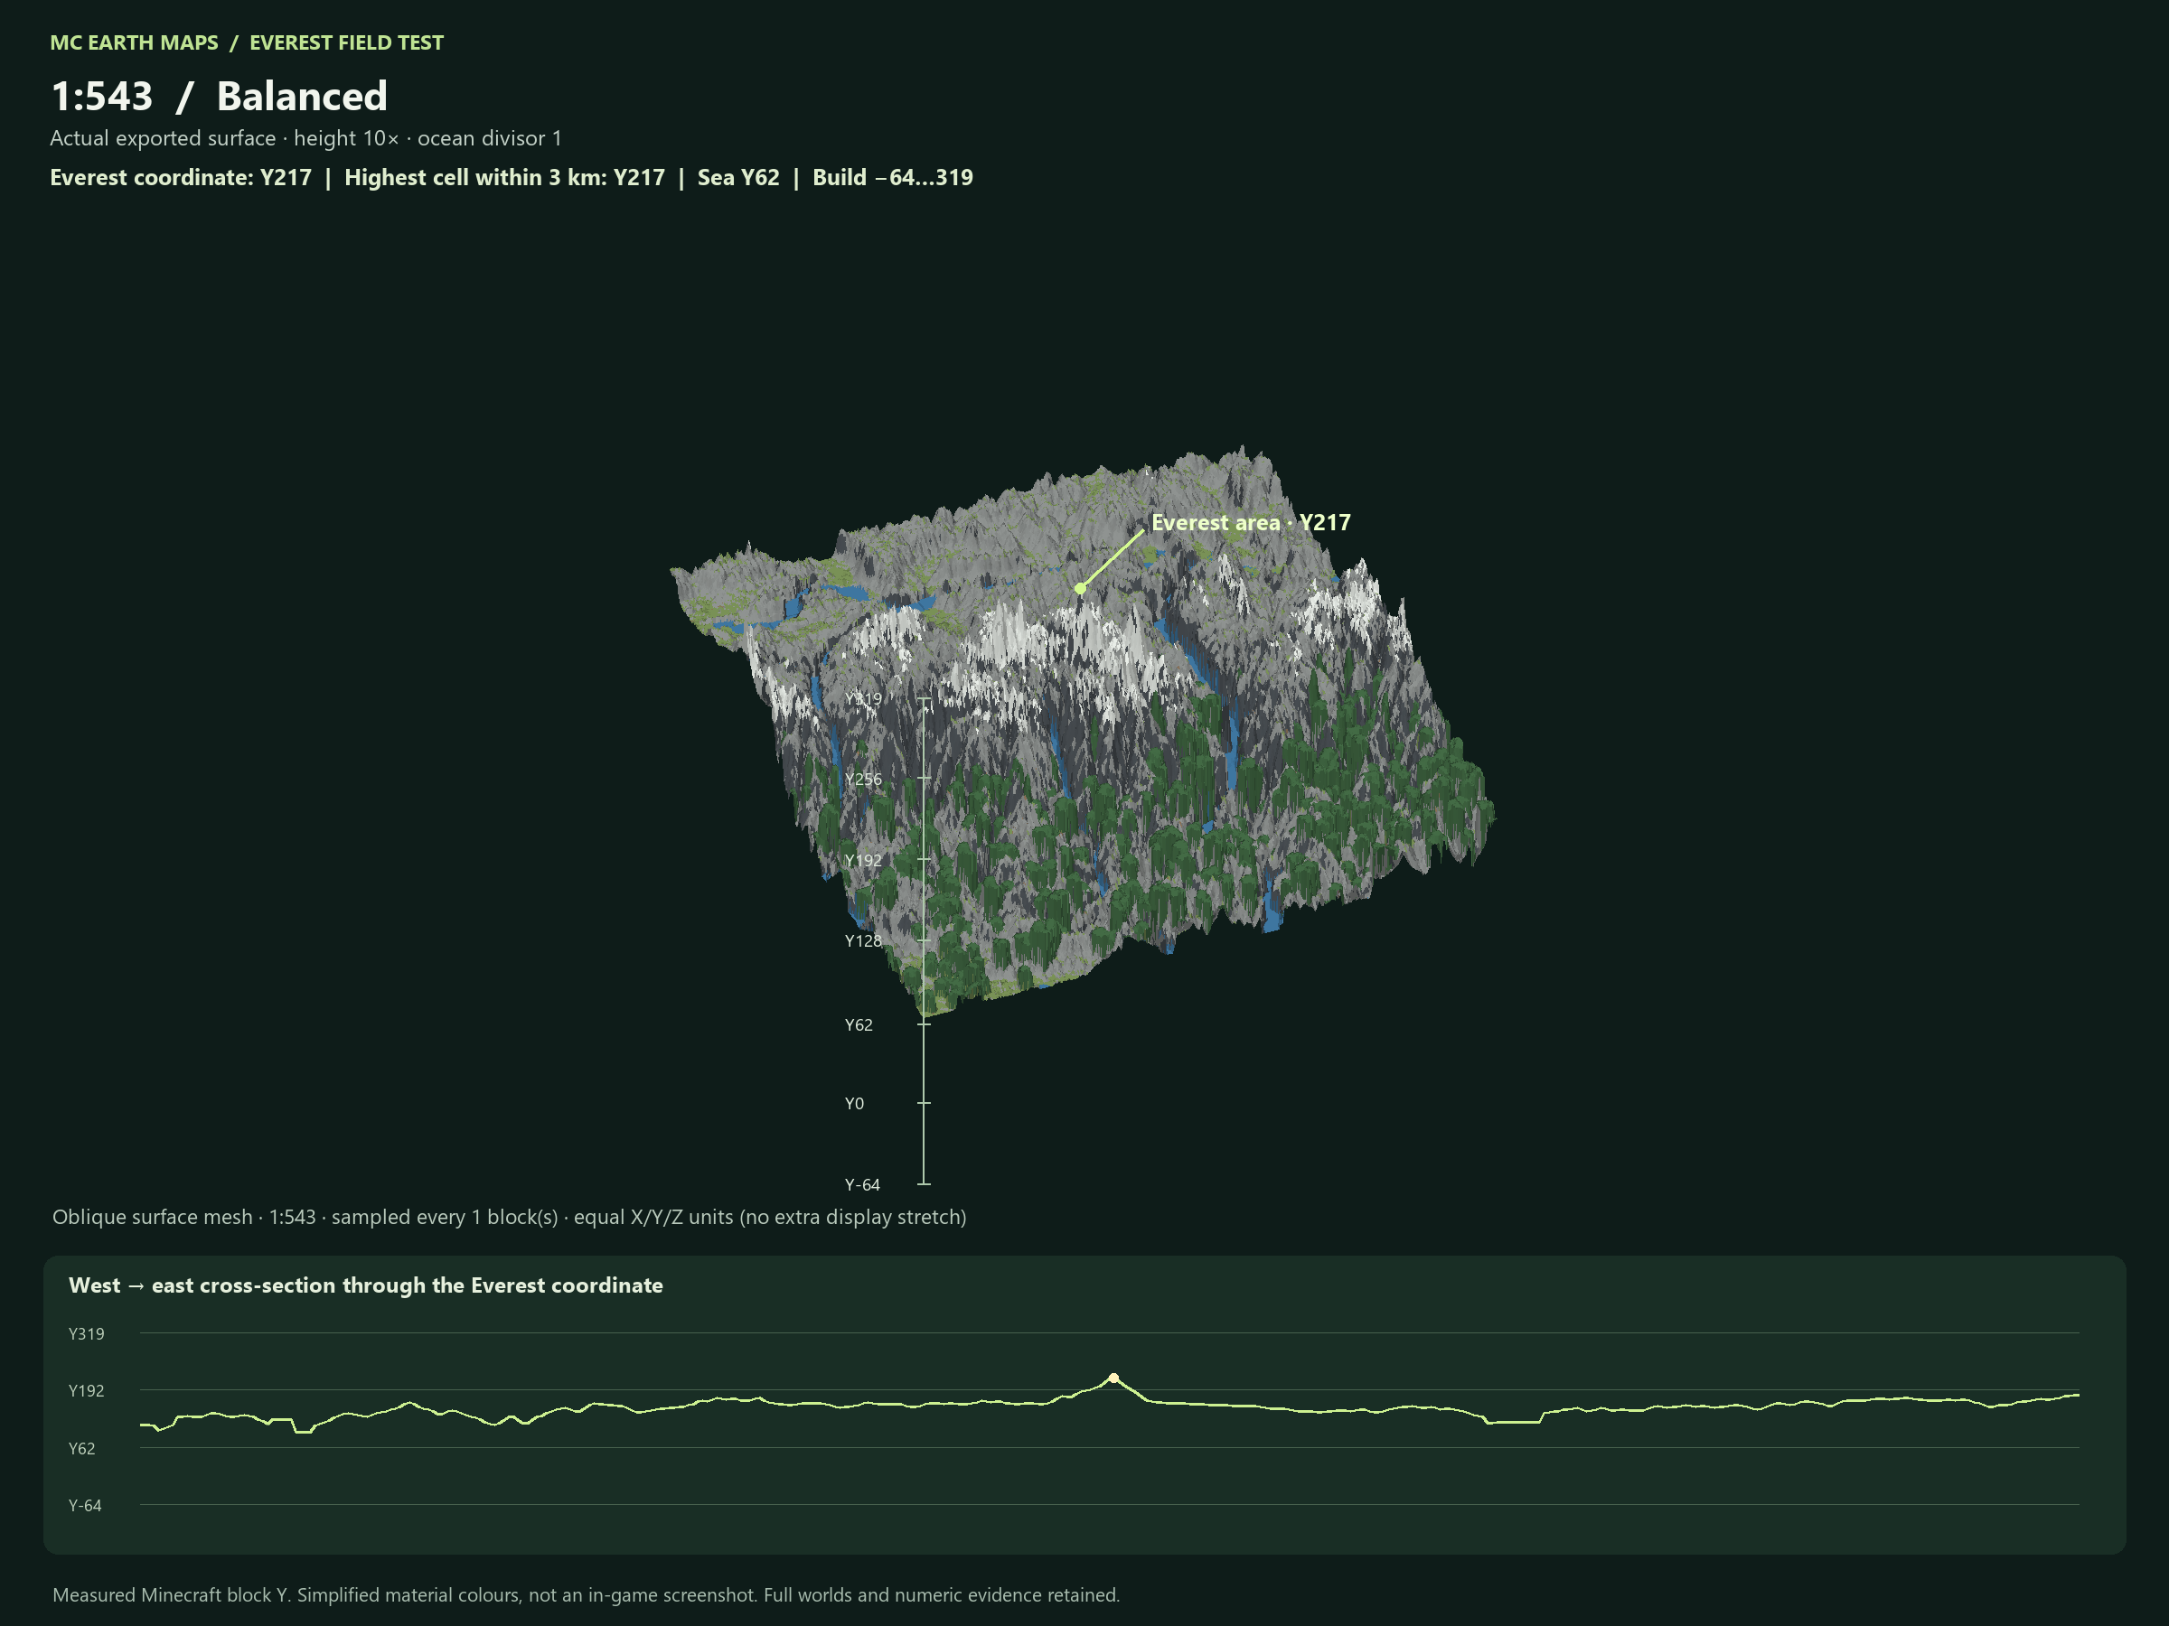Viewport: 2169px width, 1626px height.
Task: Click the Y256 tick label on mesh axis
Action: pyautogui.click(x=863, y=780)
